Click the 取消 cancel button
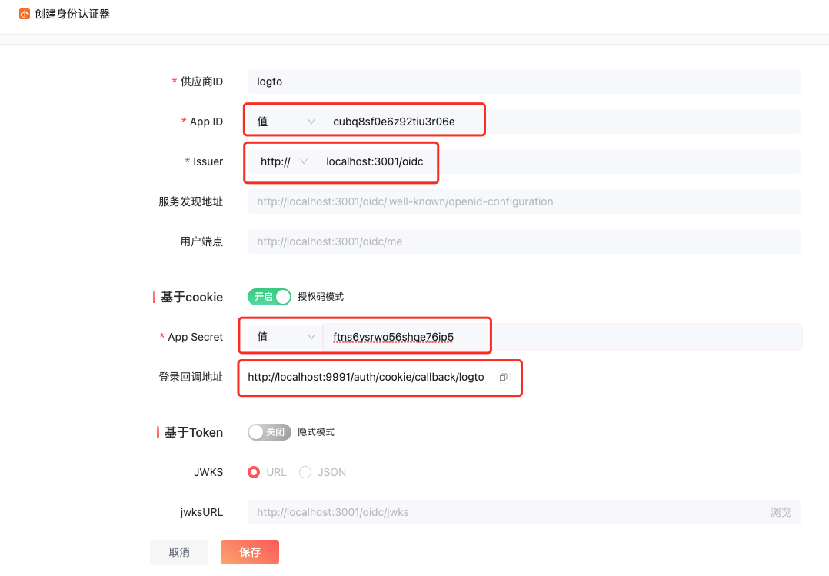 pos(179,552)
